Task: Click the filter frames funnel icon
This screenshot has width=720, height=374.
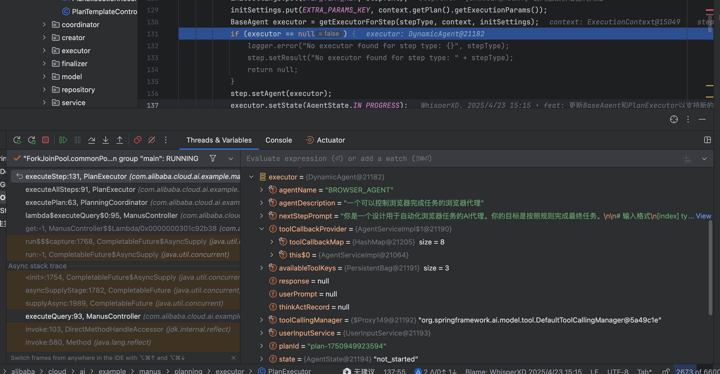Action: pos(213,159)
